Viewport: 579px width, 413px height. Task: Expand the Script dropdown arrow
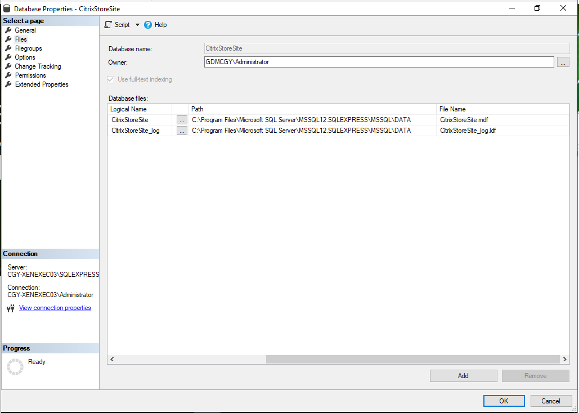click(x=137, y=25)
